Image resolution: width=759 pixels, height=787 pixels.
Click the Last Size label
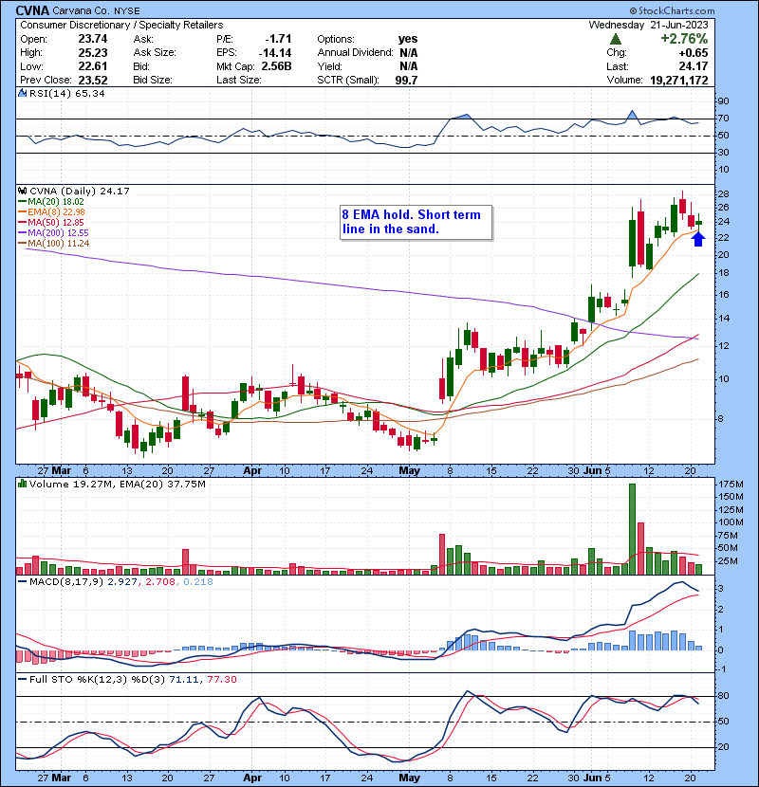coord(238,81)
